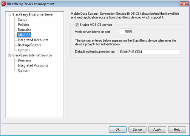
Task: Collapse the BlackBerry Internet Service tree node
Action: click(9, 56)
